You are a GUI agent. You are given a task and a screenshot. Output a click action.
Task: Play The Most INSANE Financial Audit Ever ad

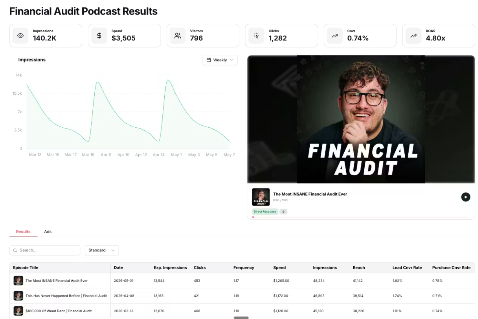point(465,197)
